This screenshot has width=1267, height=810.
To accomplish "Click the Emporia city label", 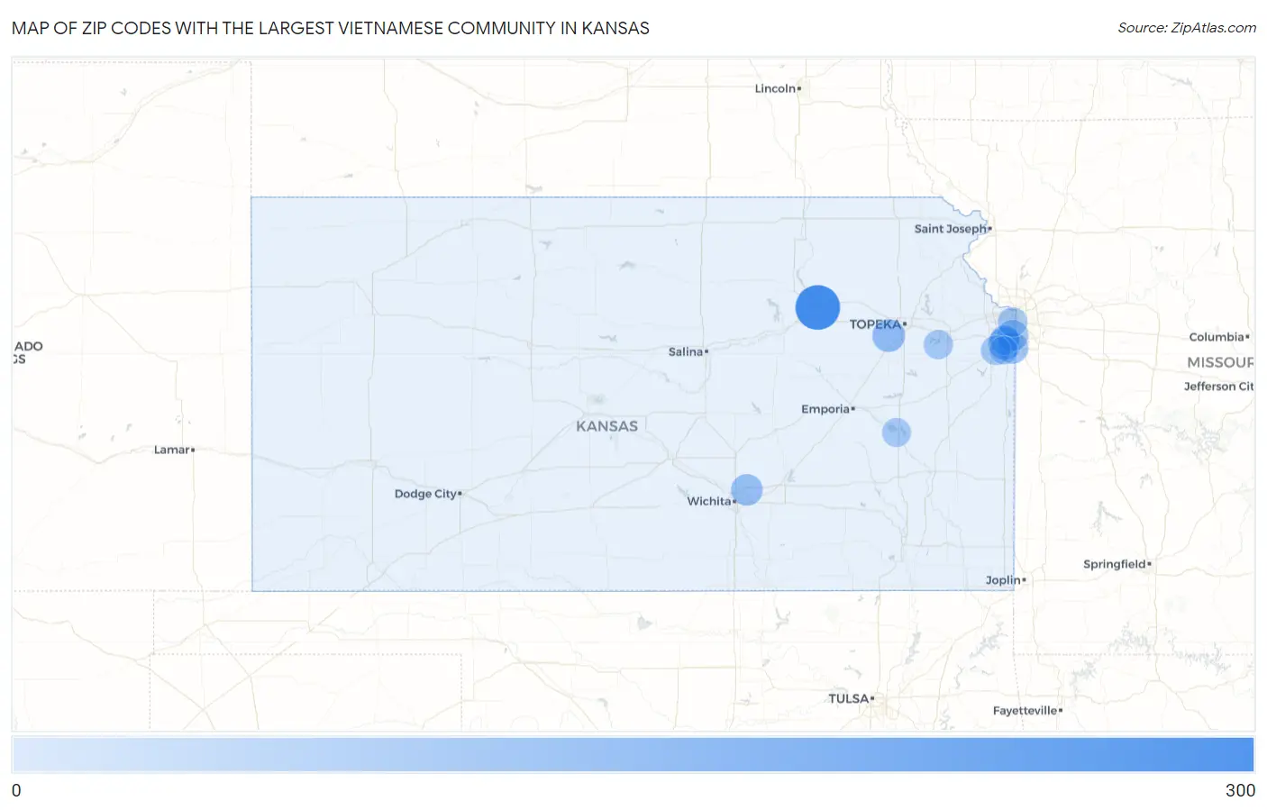I will 825,409.
